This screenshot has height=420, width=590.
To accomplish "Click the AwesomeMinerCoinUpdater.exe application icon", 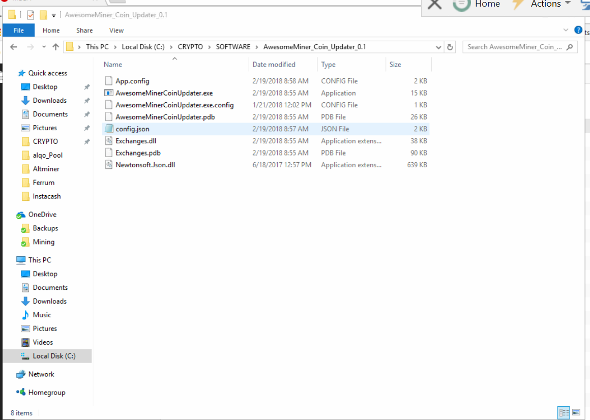I will coord(109,93).
